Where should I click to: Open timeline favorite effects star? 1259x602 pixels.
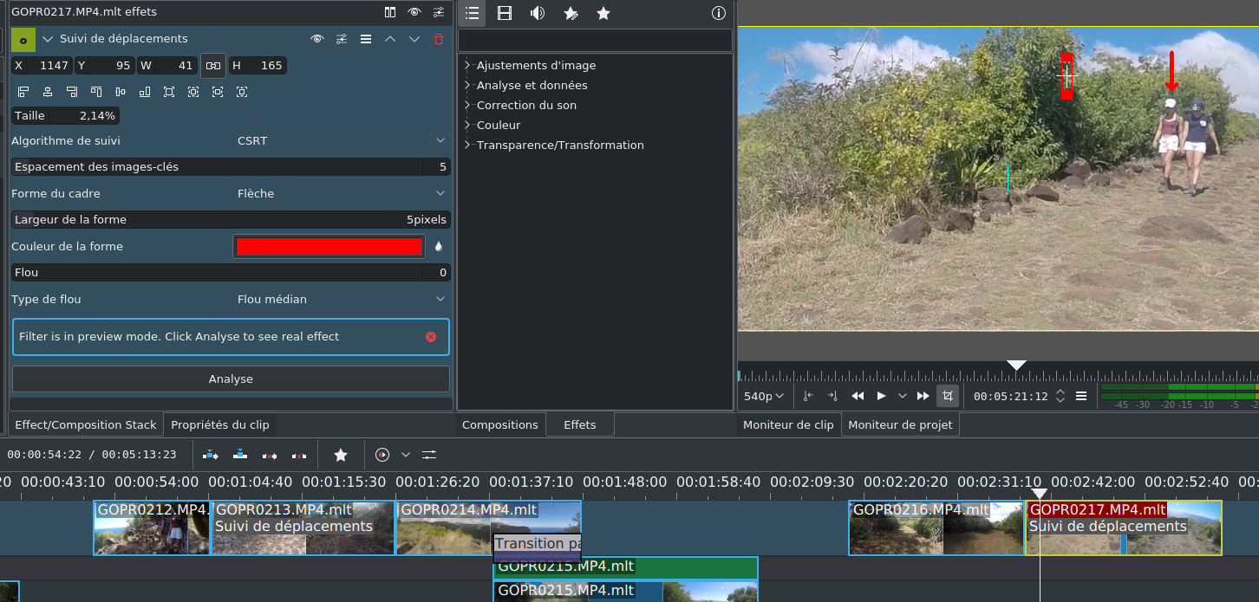pos(341,455)
